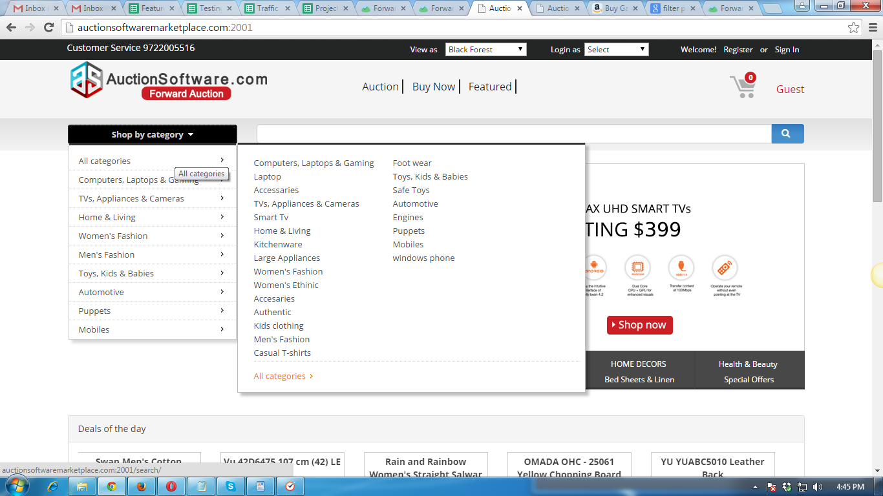883x496 pixels.
Task: Open the Login as Select dropdown
Action: click(617, 49)
